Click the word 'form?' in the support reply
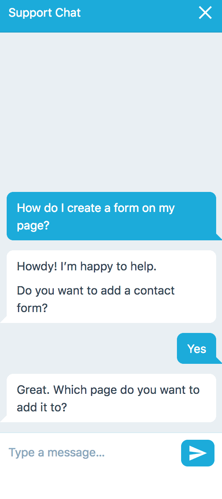Viewport: 222px width, 499px height. pos(32,308)
